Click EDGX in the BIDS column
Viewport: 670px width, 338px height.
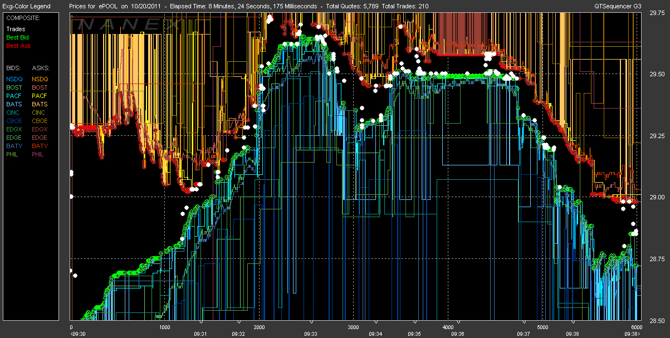14,129
